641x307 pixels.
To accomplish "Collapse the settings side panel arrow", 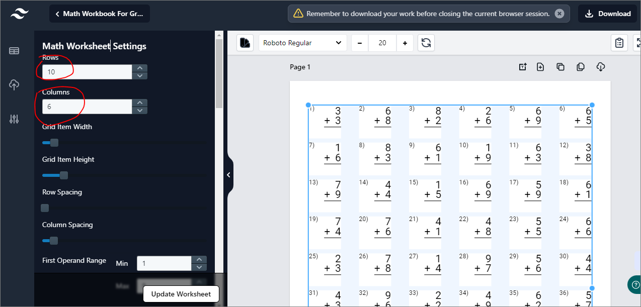I will click(x=228, y=175).
